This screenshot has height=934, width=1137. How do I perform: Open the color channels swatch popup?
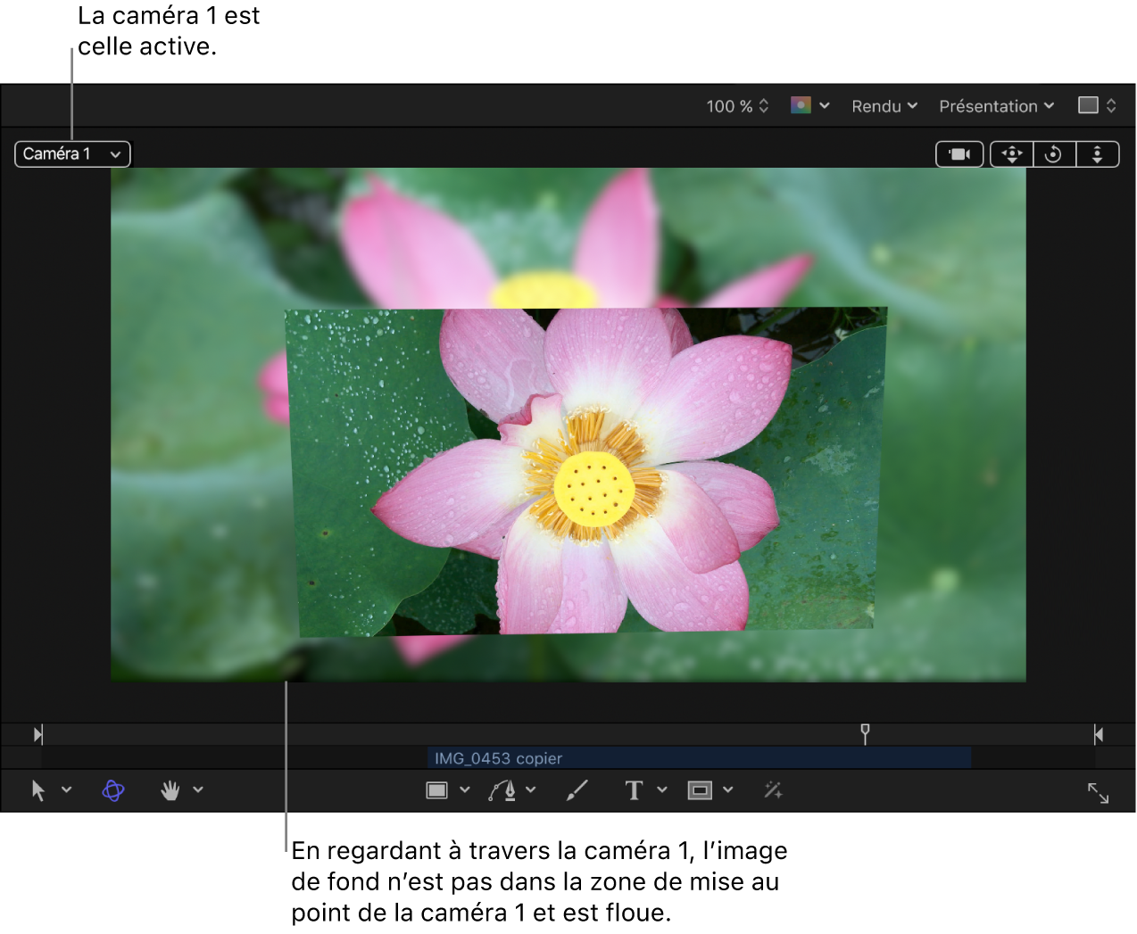pos(809,105)
